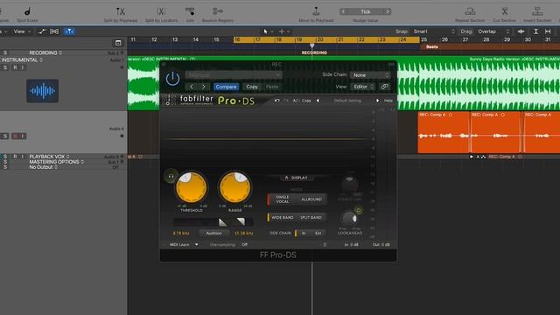Click the waveform audio track icon
Image resolution: width=560 pixels, height=315 pixels.
pos(43,91)
